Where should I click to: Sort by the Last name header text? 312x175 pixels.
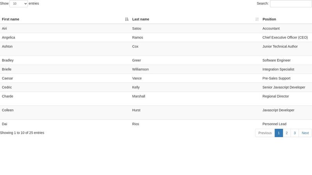[141, 19]
